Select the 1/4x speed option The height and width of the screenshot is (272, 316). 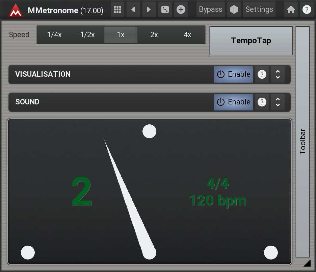tap(54, 35)
